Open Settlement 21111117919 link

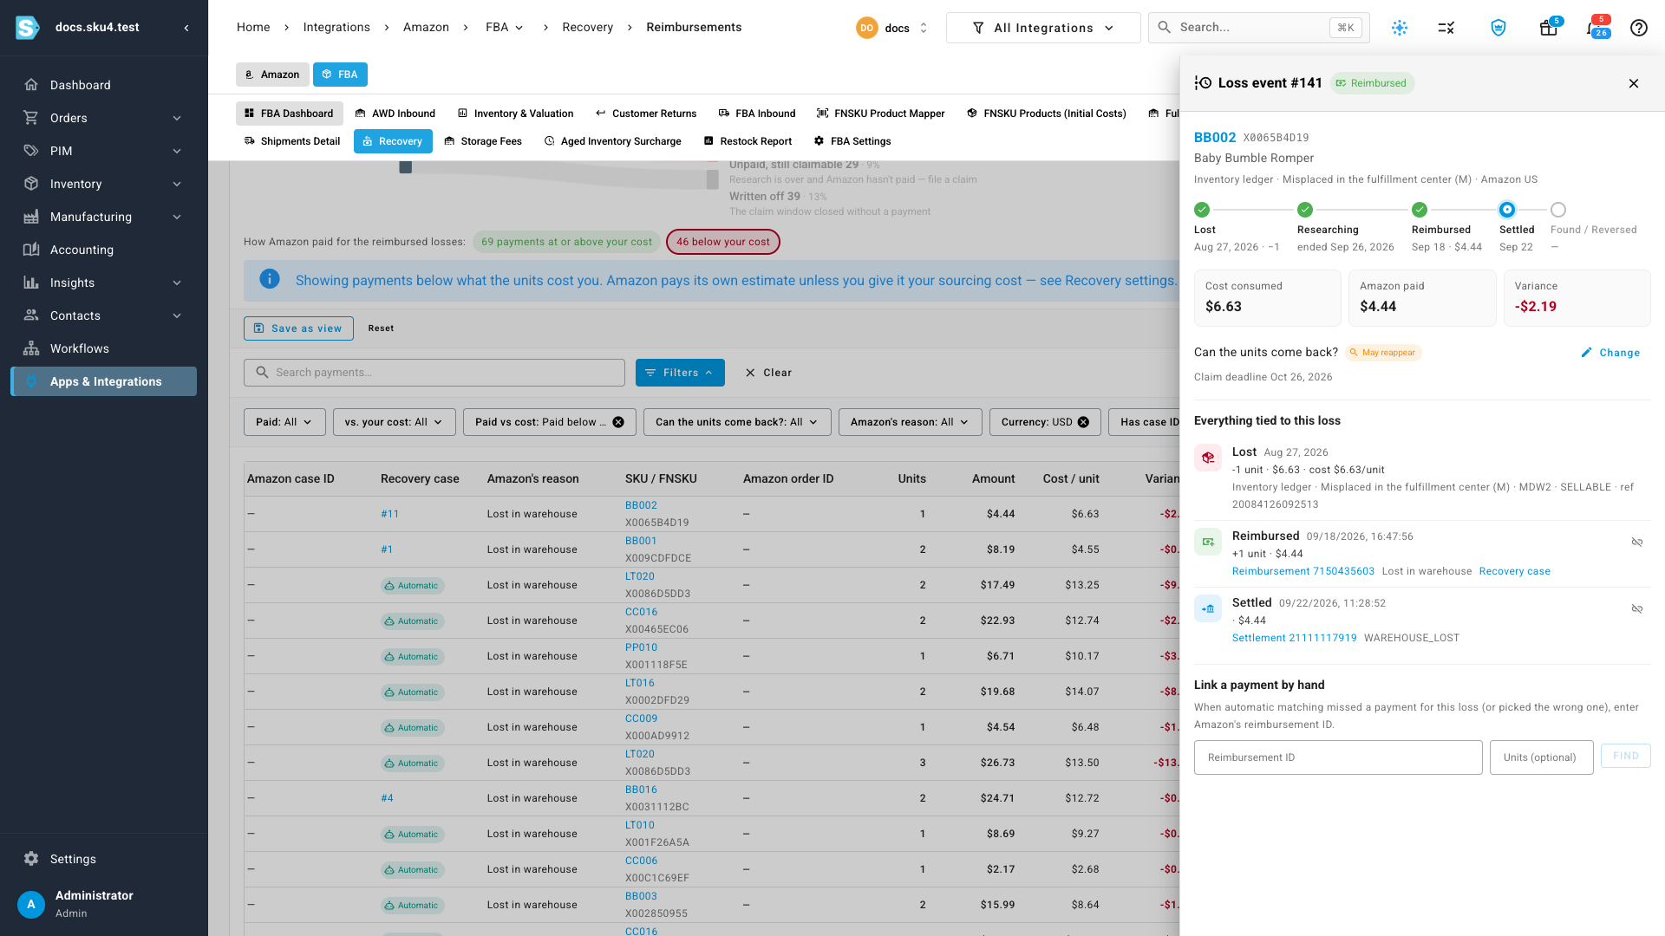1295,638
